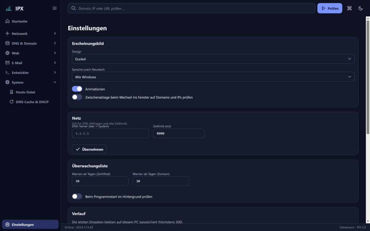Click the Online 203.0.113.42 status text
The width and height of the screenshot is (370, 231).
click(79, 227)
